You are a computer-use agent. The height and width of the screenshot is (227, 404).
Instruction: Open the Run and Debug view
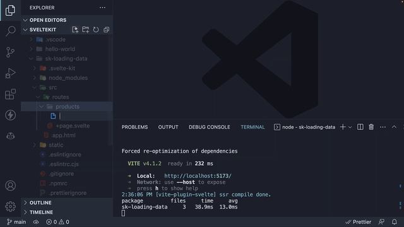(x=10, y=73)
